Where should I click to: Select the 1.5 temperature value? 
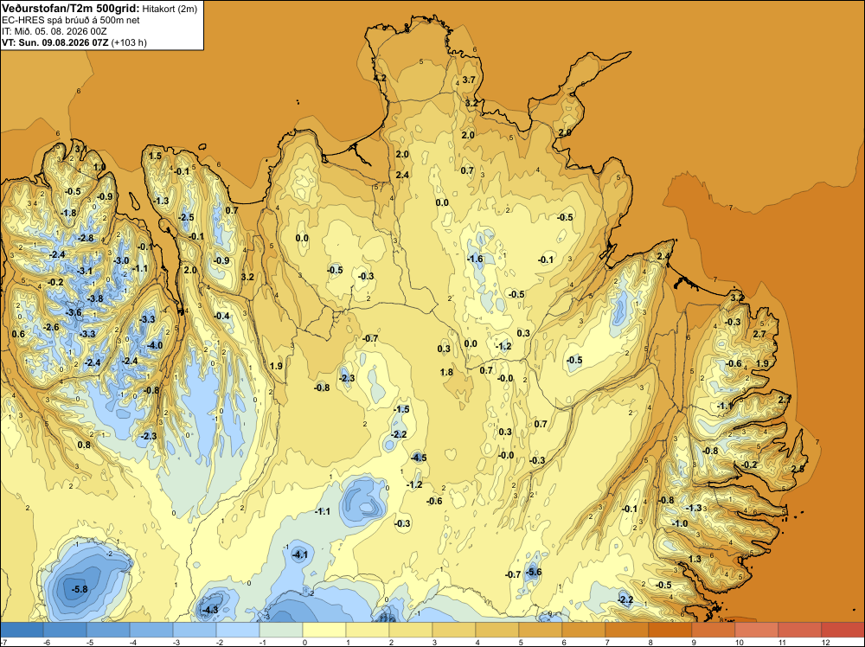[156, 156]
